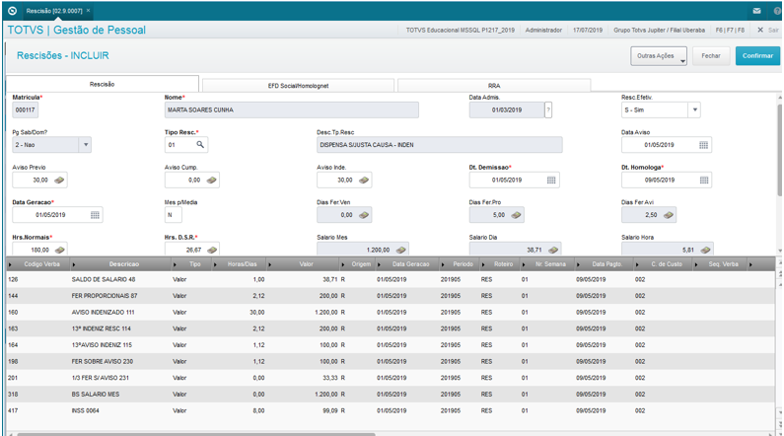Click the Confirmar button
Viewport: 784px width, 436px height.
coord(757,56)
